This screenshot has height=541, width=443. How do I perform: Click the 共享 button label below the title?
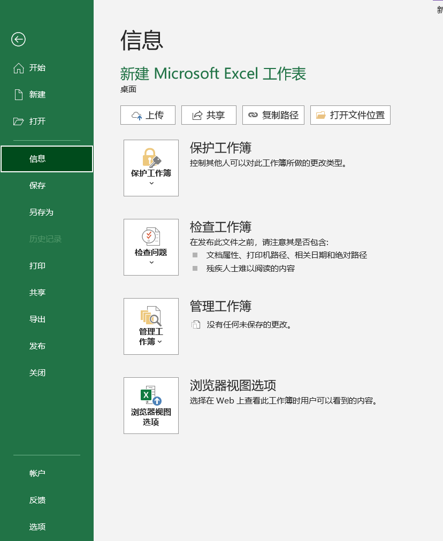[x=216, y=115]
